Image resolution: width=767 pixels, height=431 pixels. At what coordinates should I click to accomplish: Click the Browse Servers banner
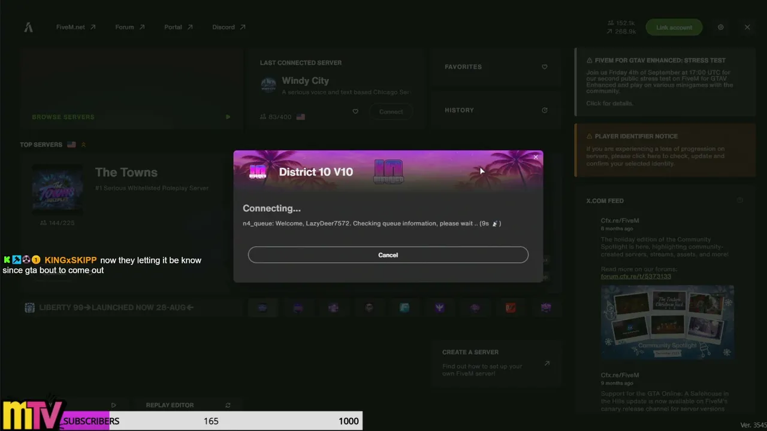pos(132,89)
